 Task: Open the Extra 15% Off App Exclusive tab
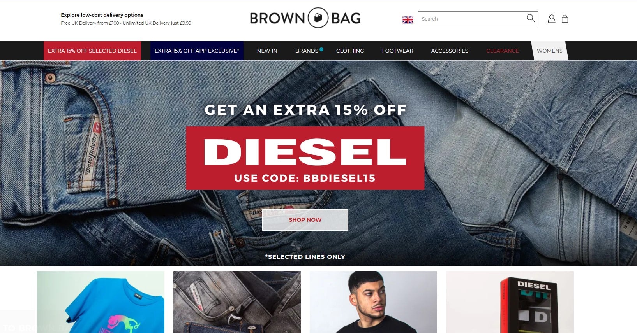click(197, 51)
